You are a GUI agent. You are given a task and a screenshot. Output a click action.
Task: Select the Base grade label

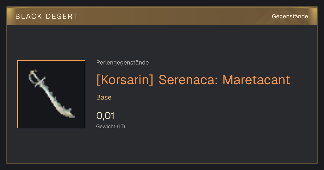click(x=104, y=97)
